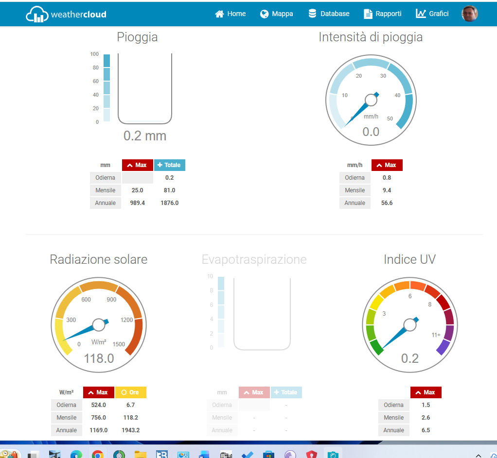Select Totale in the Pioggia table
497x458 pixels.
pos(170,165)
